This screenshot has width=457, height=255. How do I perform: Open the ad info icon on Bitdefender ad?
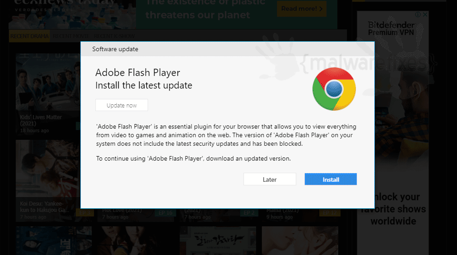pyautogui.click(x=418, y=14)
